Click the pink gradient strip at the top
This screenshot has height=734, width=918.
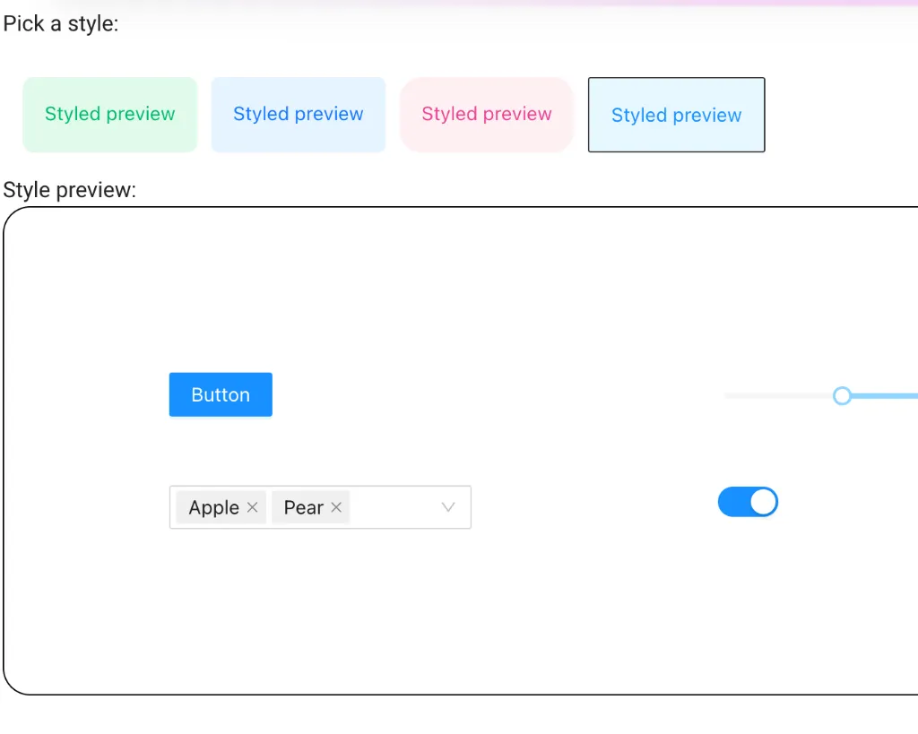point(628,4)
